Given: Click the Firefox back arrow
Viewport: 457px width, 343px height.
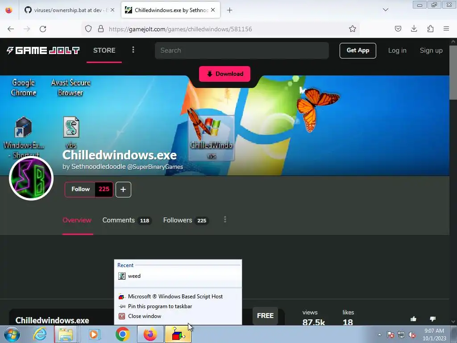Looking at the screenshot, I should (11, 29).
